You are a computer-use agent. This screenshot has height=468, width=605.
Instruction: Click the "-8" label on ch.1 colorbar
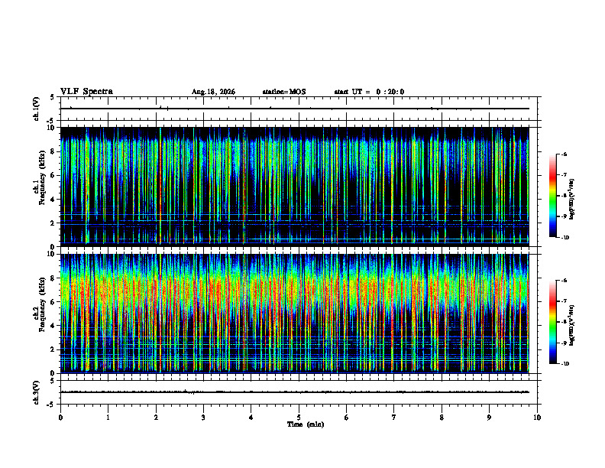[564, 196]
